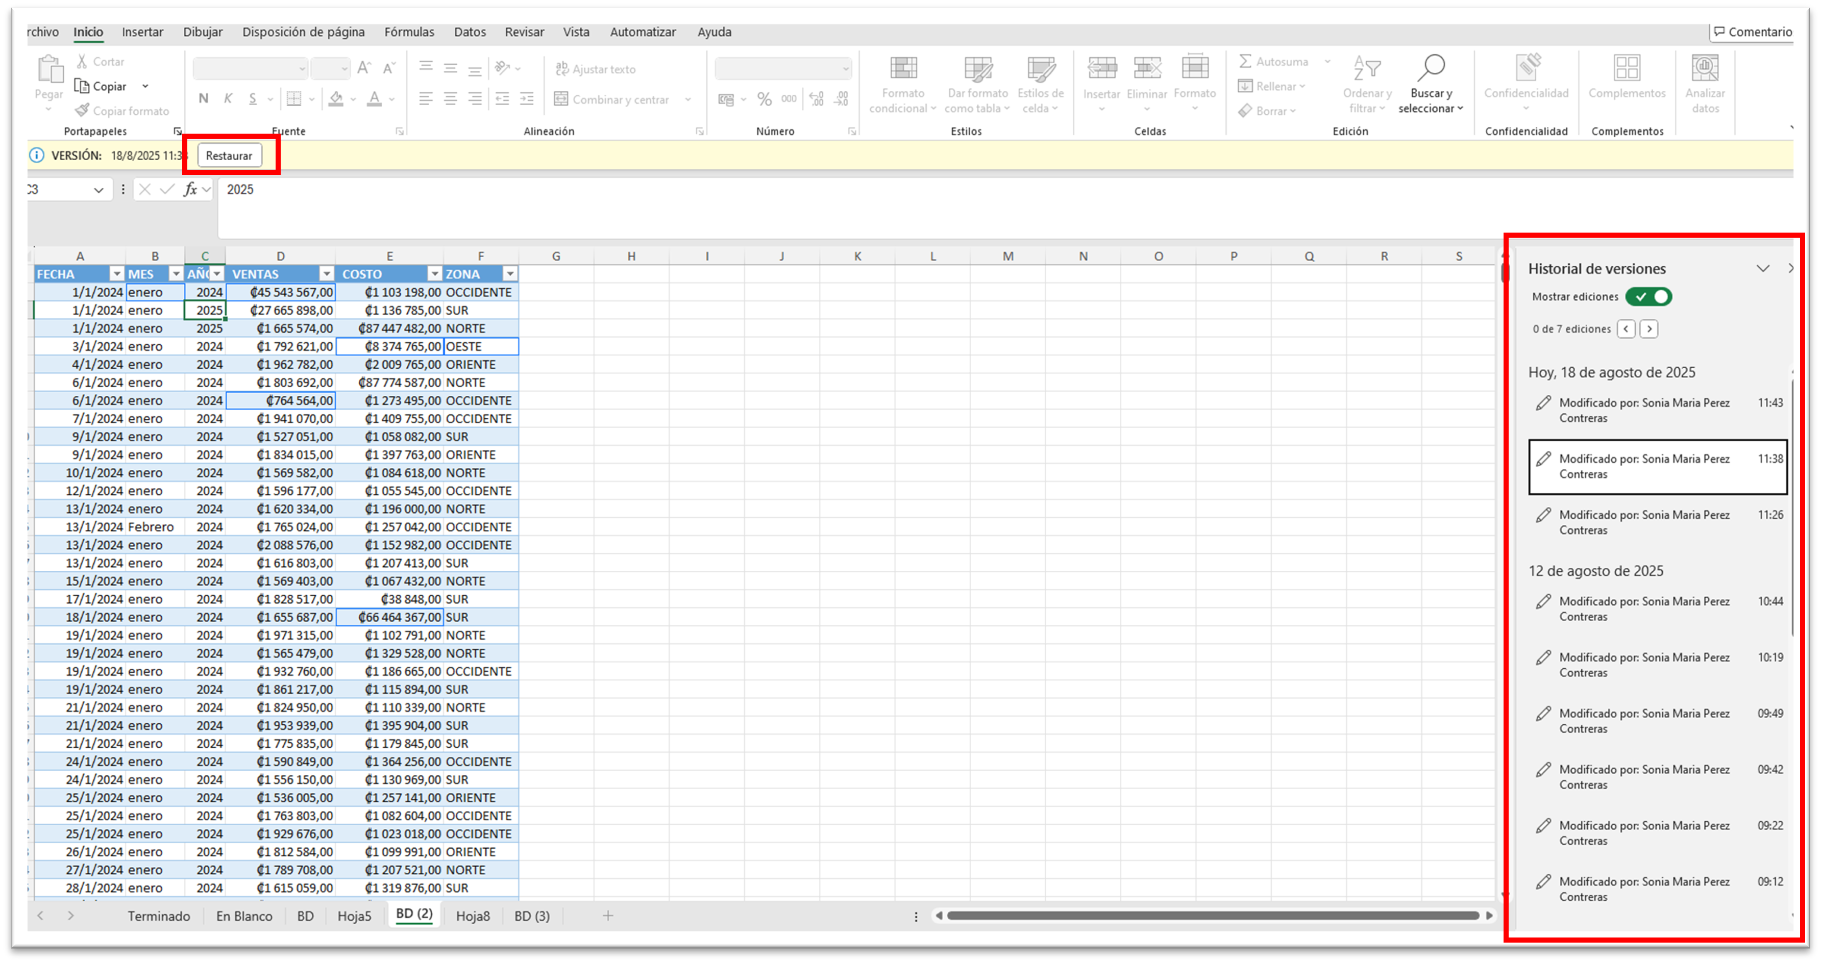This screenshot has width=1821, height=963.
Task: Click the horizontal scrollbar at bottom
Action: (1212, 916)
